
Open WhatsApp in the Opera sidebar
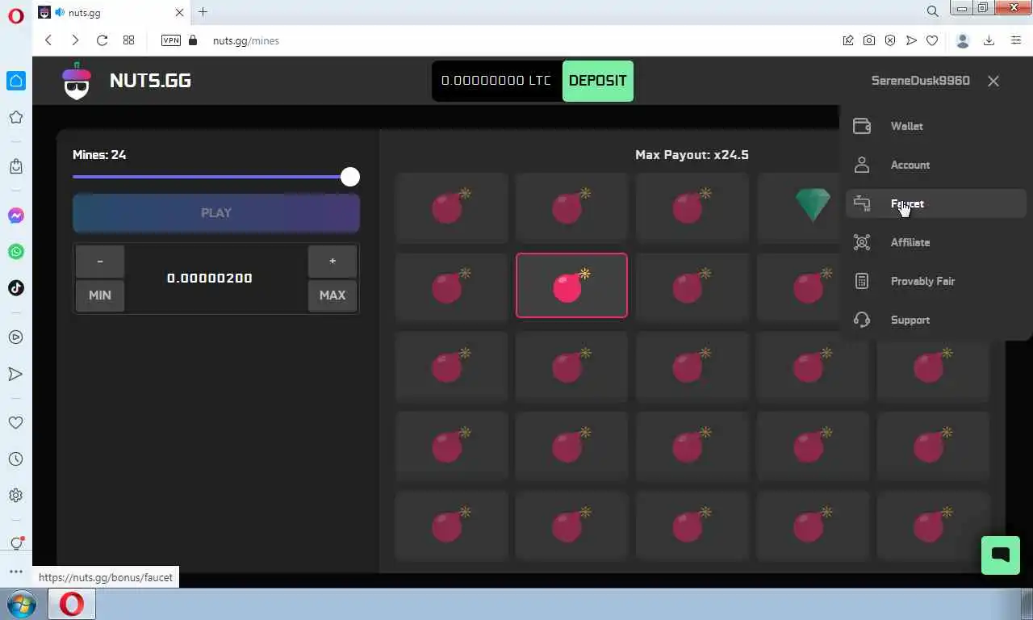point(16,252)
